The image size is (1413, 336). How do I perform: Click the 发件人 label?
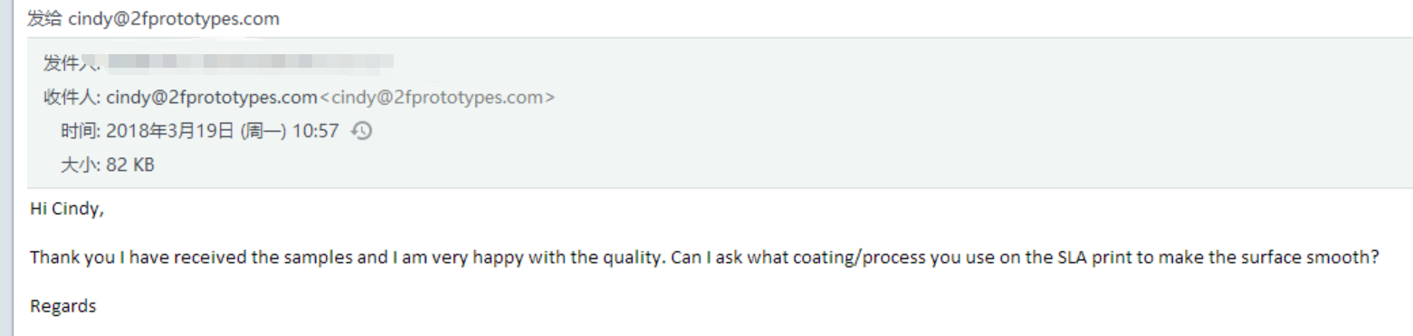click(71, 63)
